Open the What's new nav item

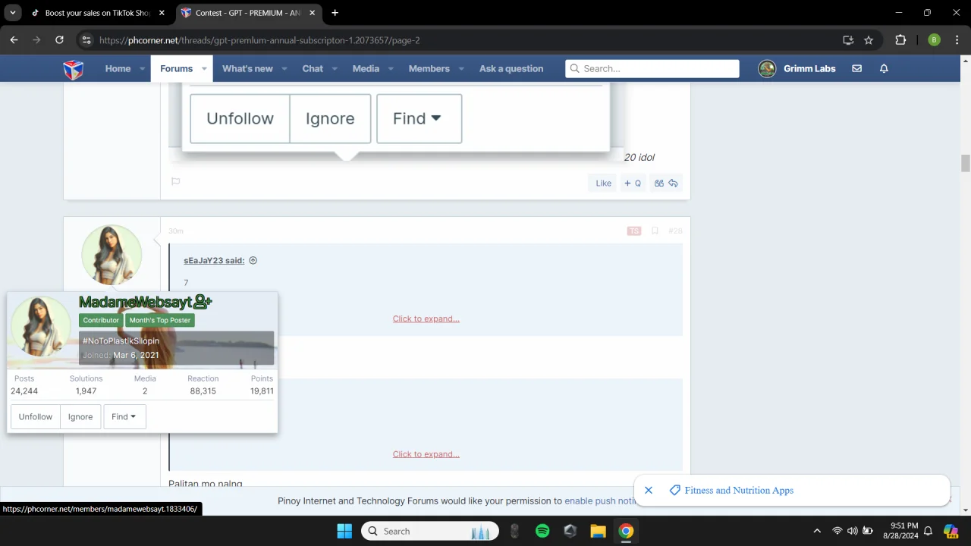247,68
